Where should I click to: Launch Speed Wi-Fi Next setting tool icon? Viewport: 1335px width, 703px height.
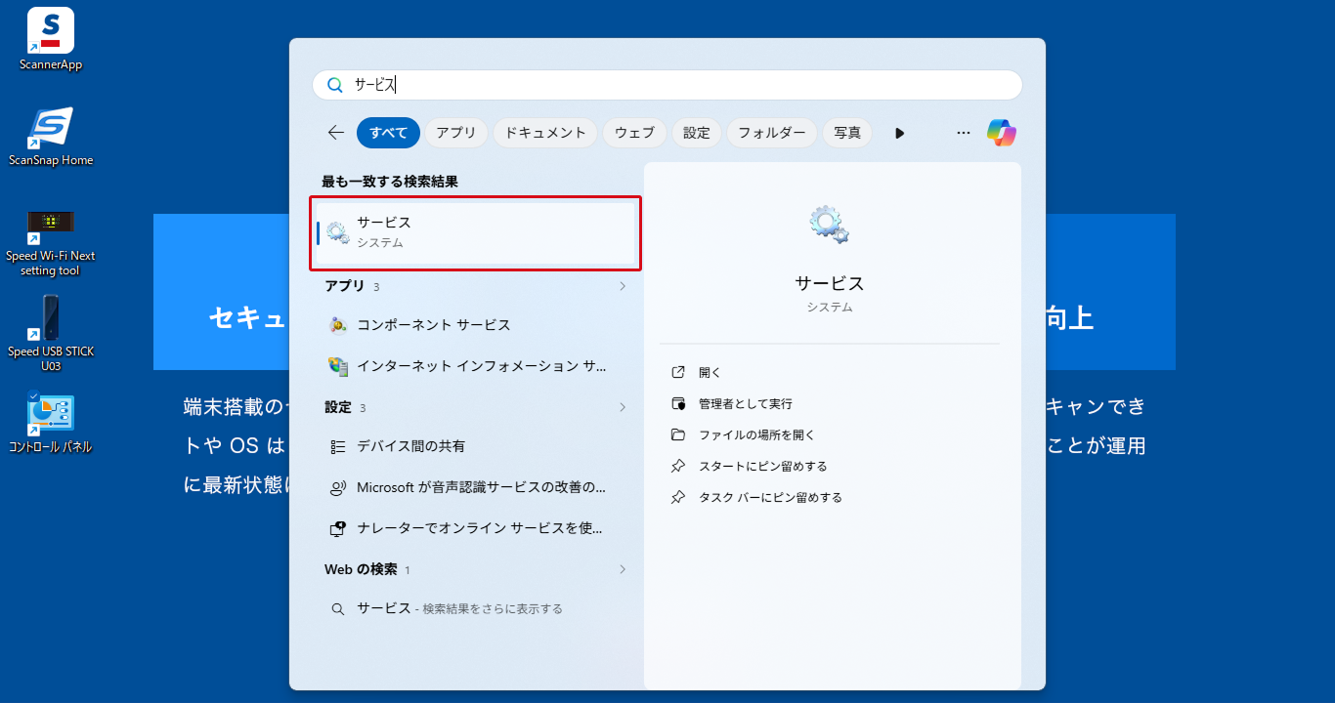[51, 242]
